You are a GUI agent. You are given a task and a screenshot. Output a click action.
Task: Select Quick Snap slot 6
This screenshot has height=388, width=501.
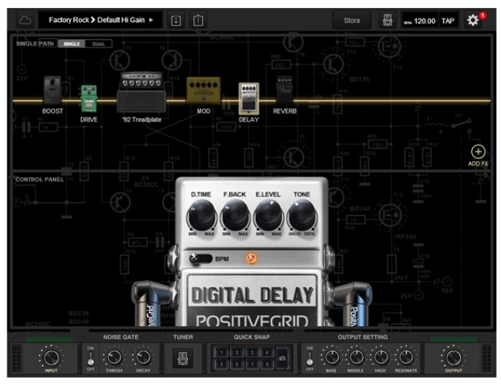coord(237,364)
